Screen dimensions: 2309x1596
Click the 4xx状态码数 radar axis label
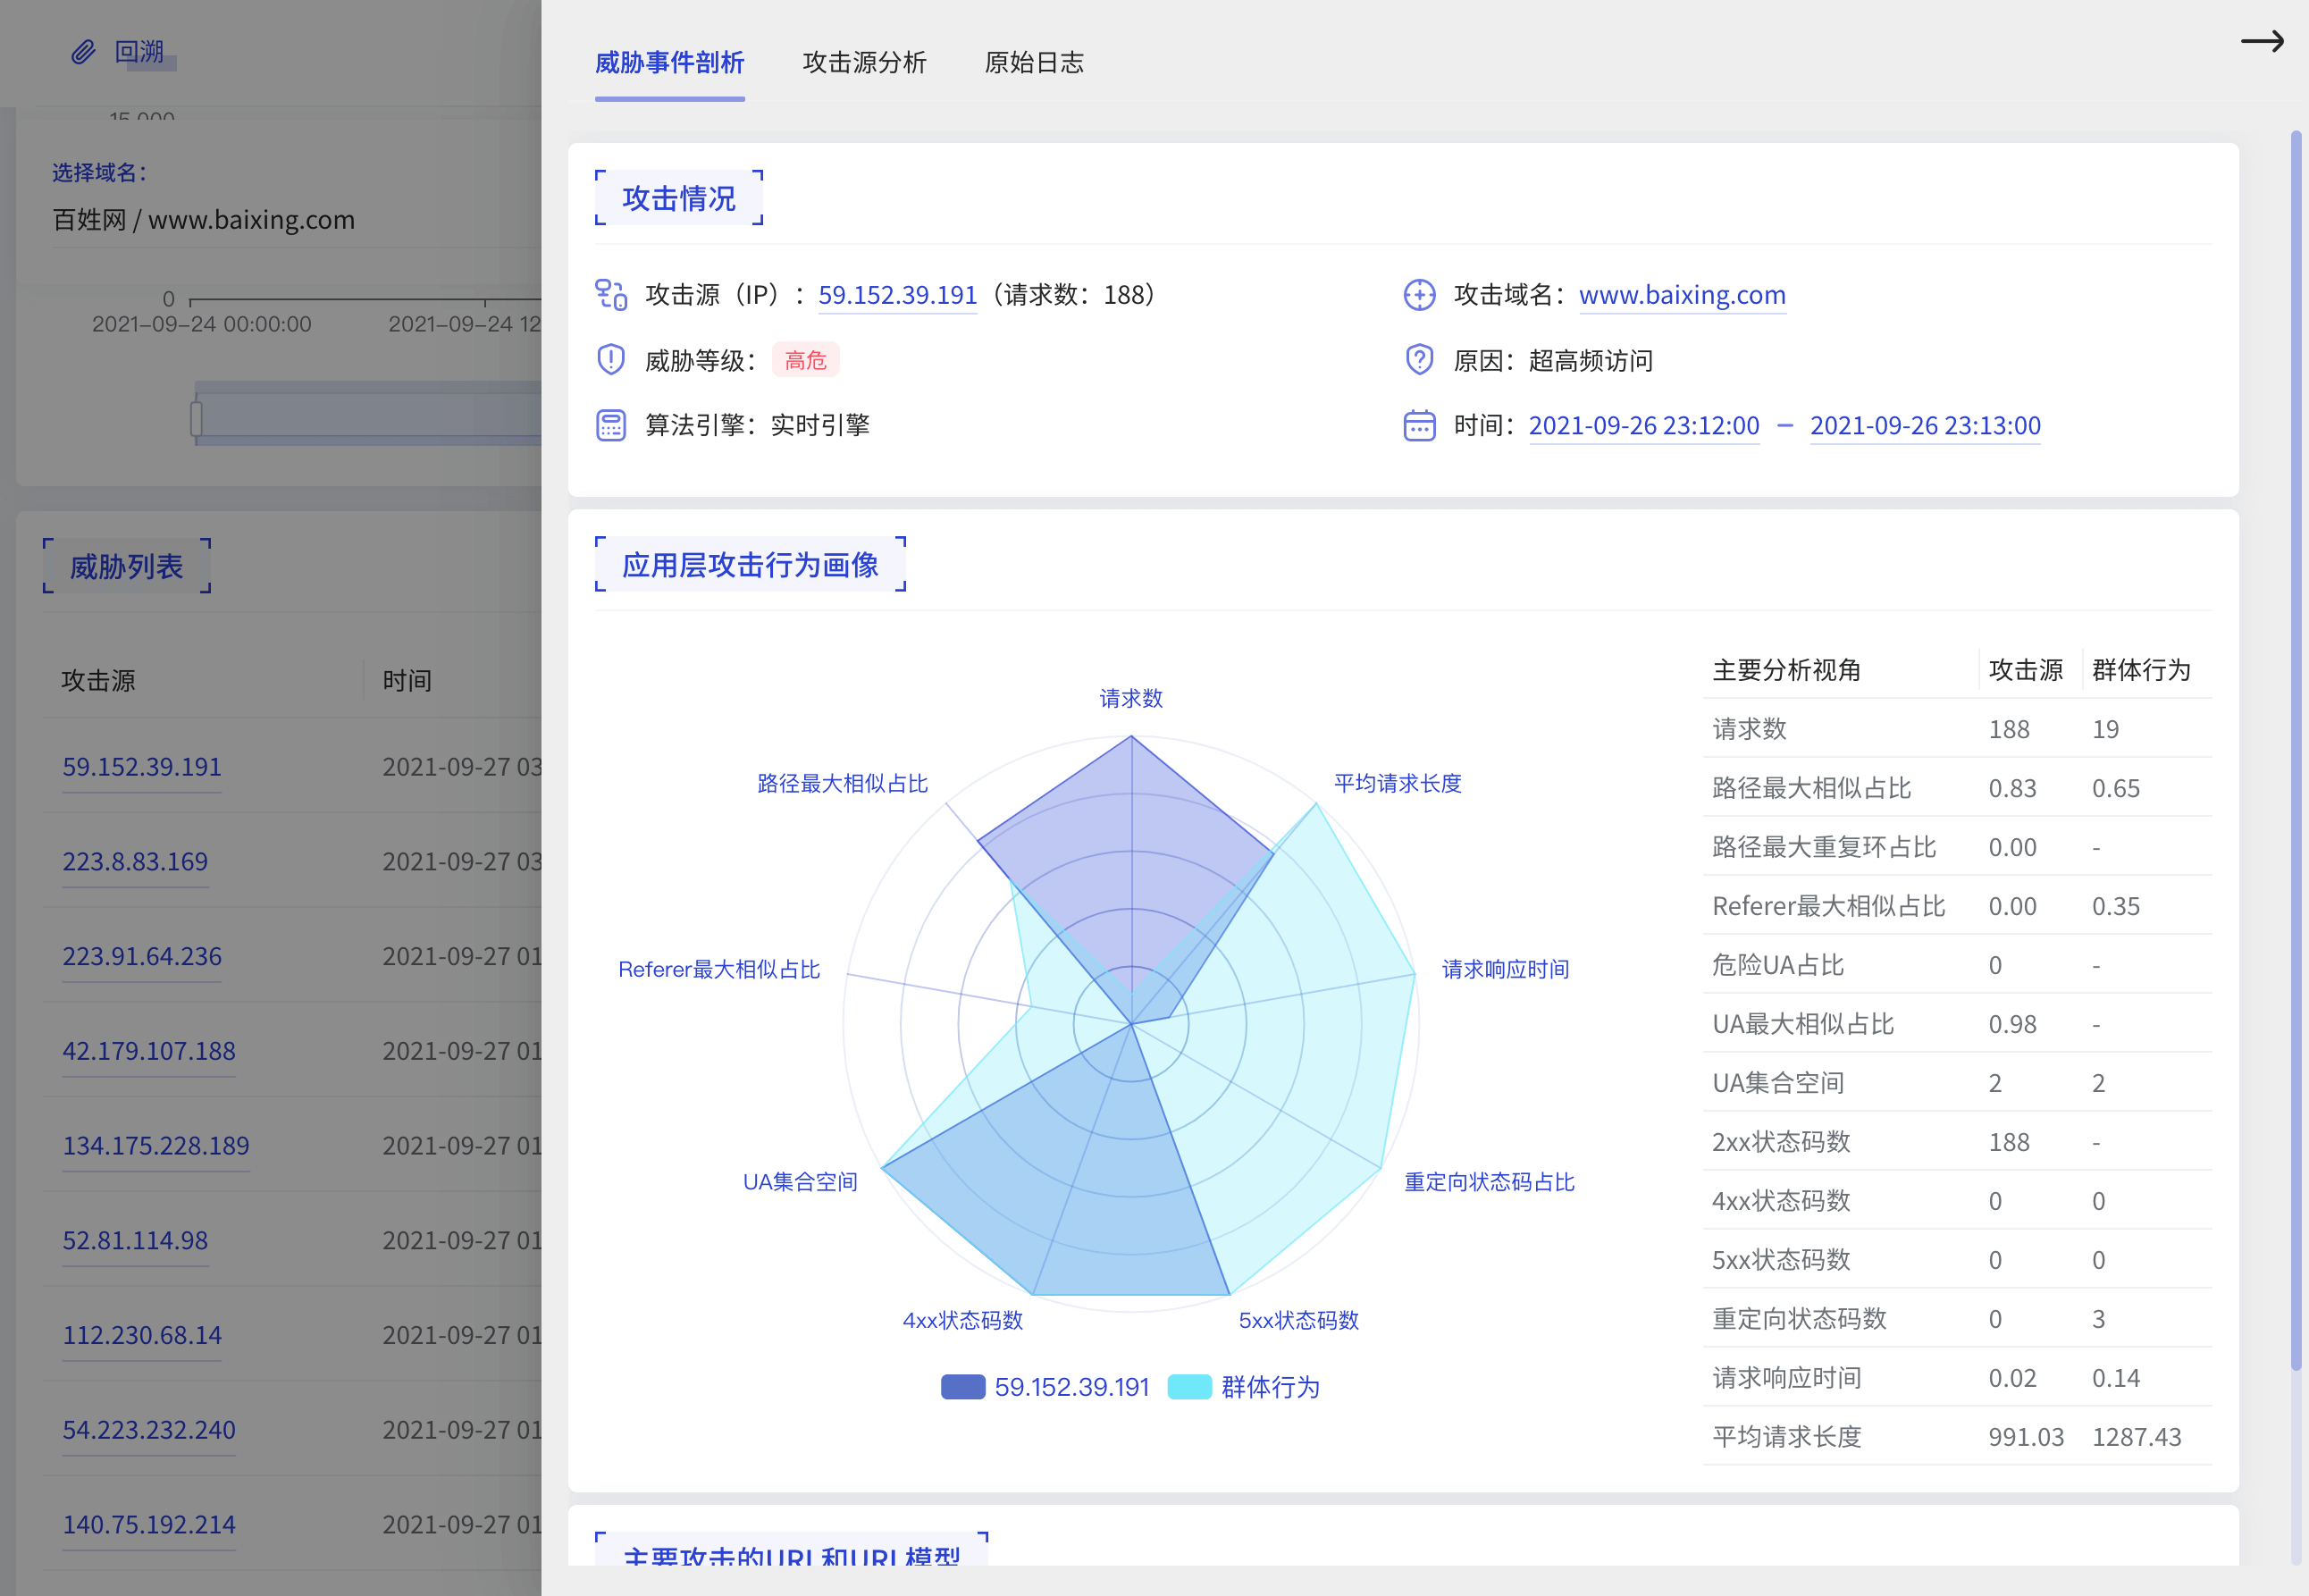click(962, 1321)
